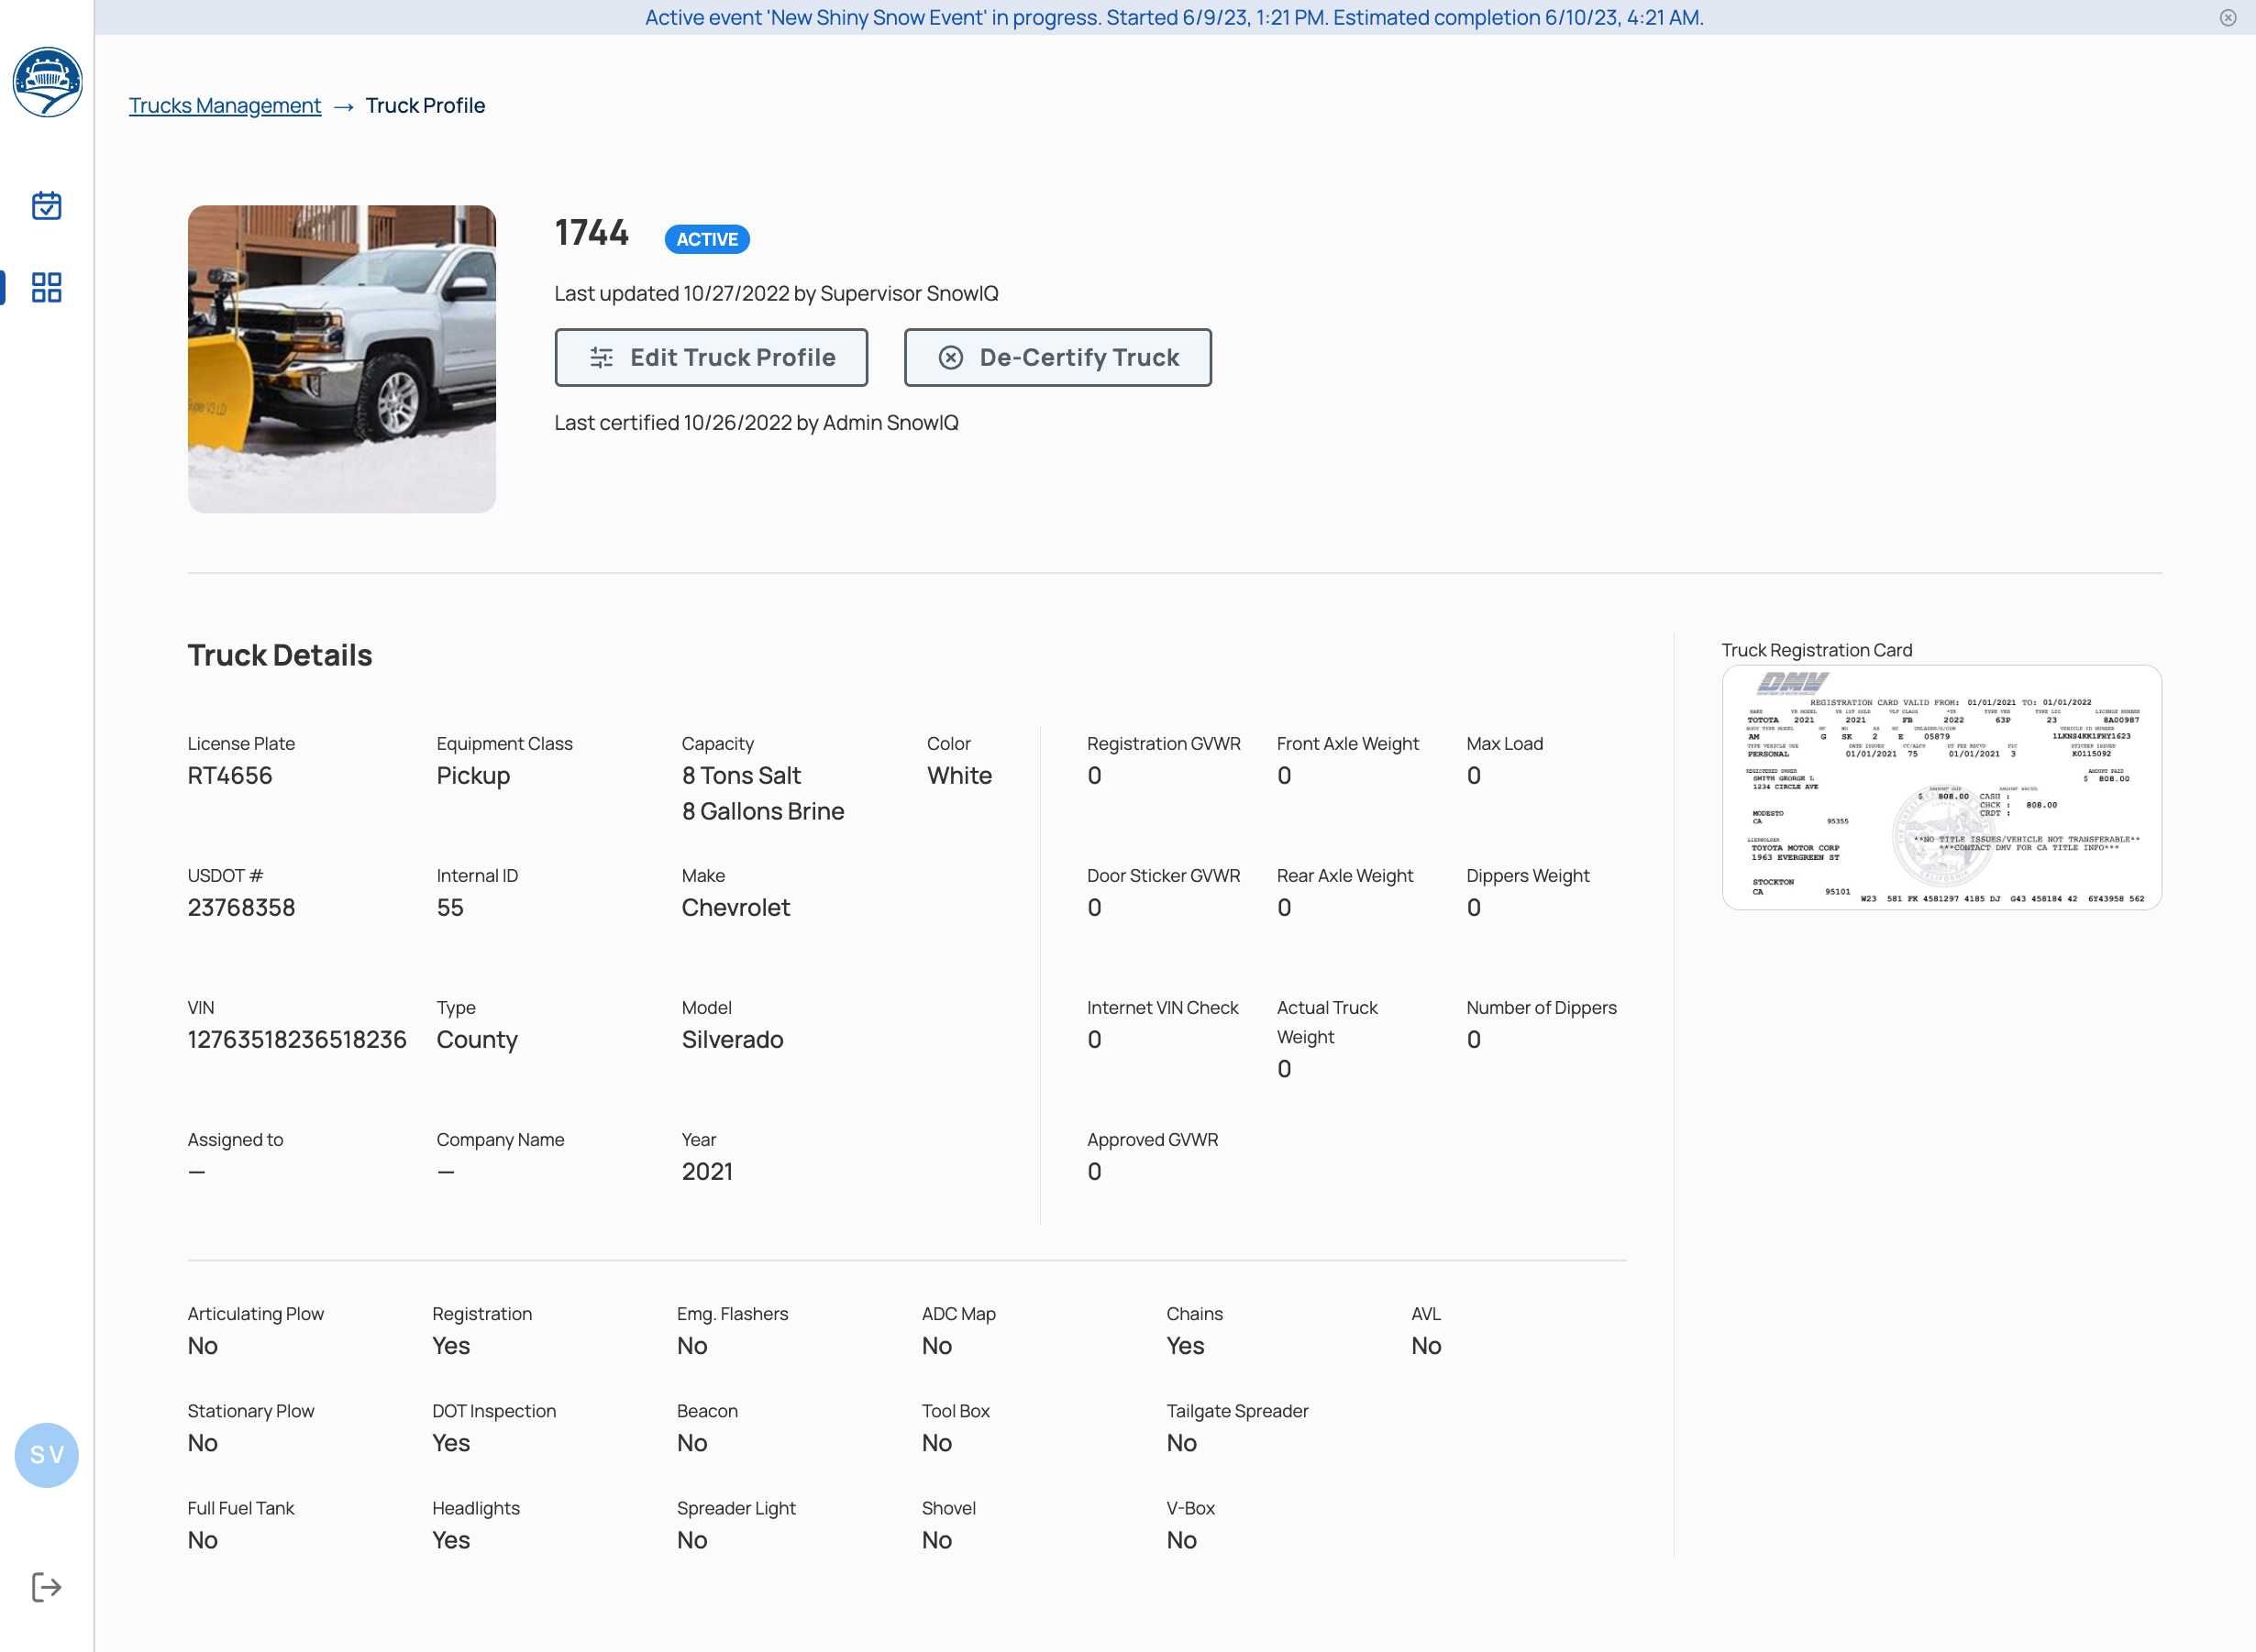Open the SV user avatar
2256x1652 pixels.
pos(46,1456)
